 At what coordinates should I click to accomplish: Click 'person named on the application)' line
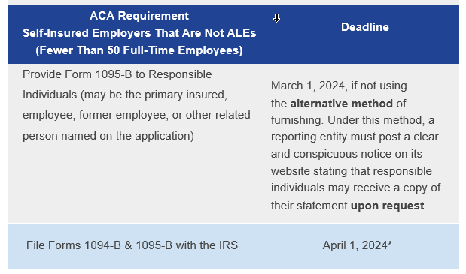[x=108, y=136]
